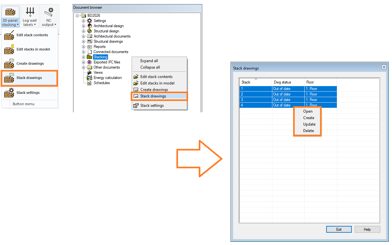Viewport: 392px width, 245px height.
Task: Select stack 2 row in the table
Action: 255,94
